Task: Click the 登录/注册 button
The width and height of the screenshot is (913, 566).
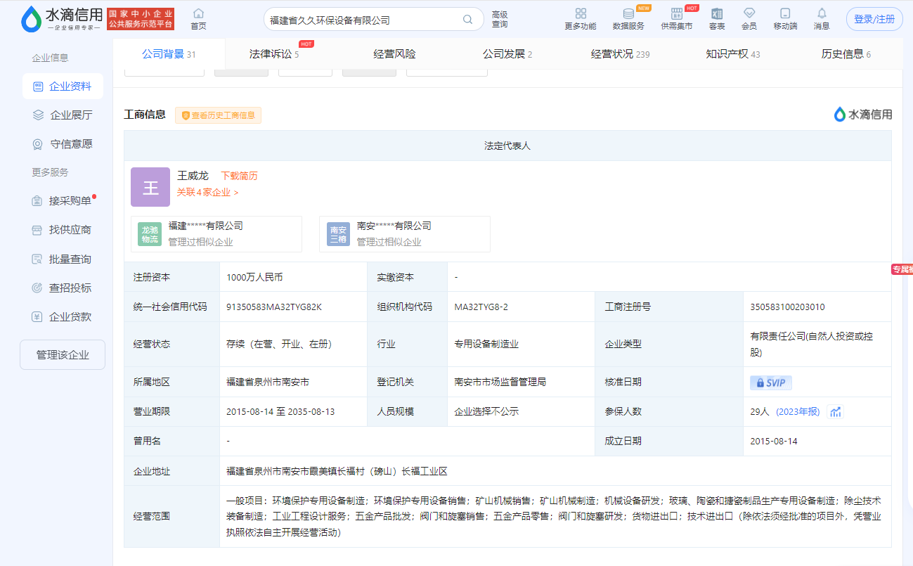Action: tap(874, 19)
